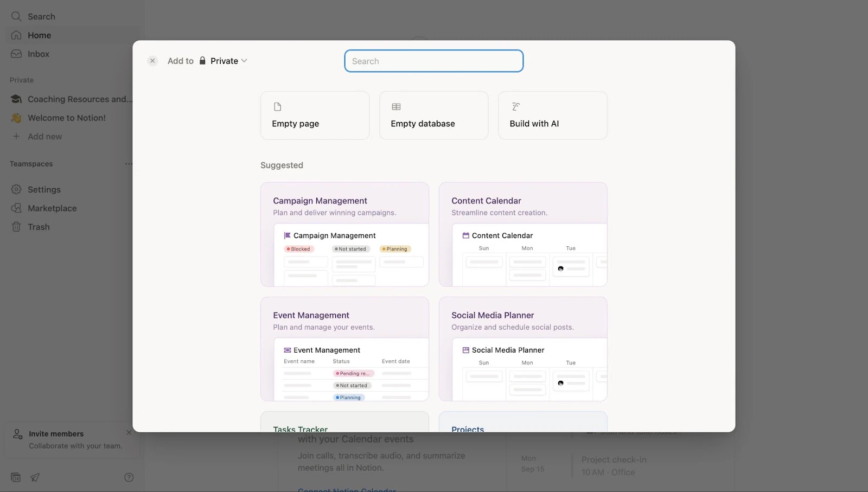Image resolution: width=868 pixels, height=492 pixels.
Task: Select Event Management template card
Action: (344, 349)
